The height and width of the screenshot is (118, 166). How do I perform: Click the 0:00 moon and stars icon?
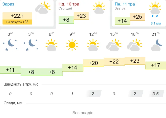pyautogui.click(x=10, y=45)
